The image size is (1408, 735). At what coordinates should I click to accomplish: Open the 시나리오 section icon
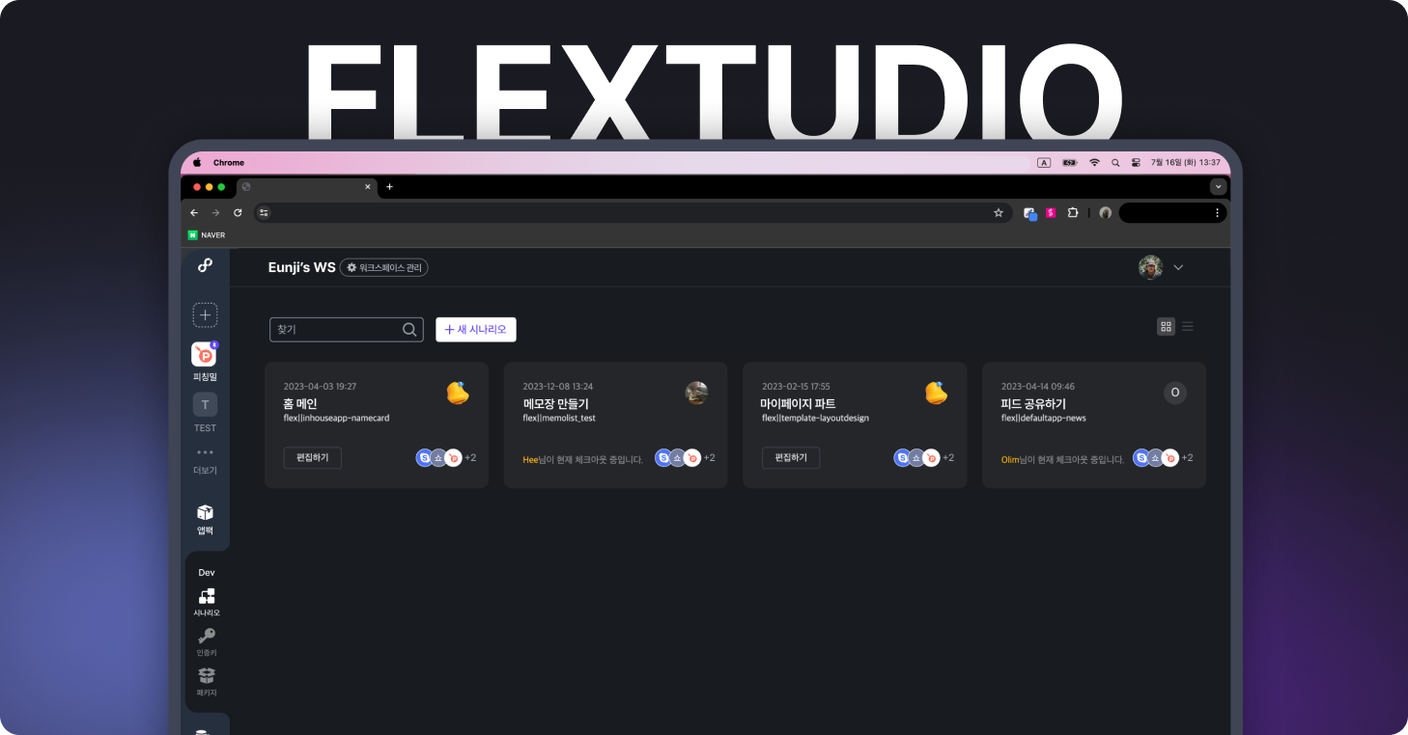click(x=207, y=596)
